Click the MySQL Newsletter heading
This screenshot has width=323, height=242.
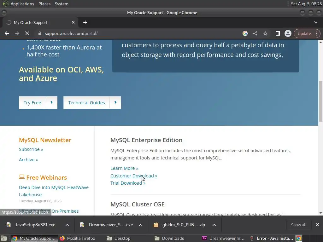(x=45, y=140)
